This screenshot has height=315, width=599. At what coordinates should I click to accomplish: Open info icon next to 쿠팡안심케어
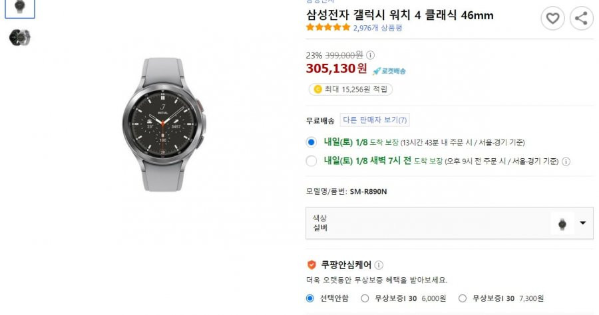379,264
